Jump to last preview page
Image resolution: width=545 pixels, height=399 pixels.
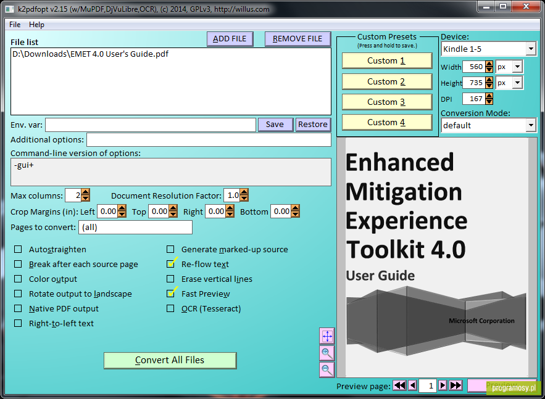pos(456,385)
